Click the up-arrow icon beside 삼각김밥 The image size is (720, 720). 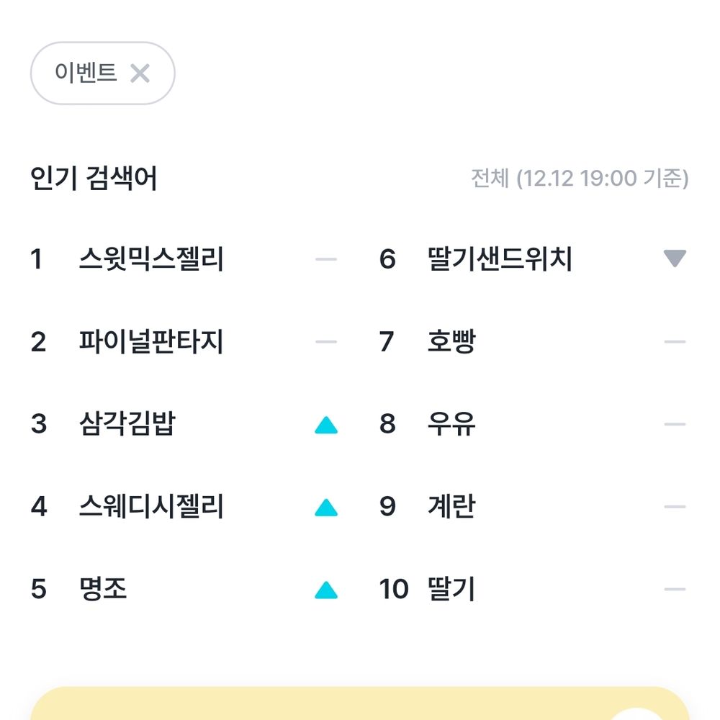point(326,426)
